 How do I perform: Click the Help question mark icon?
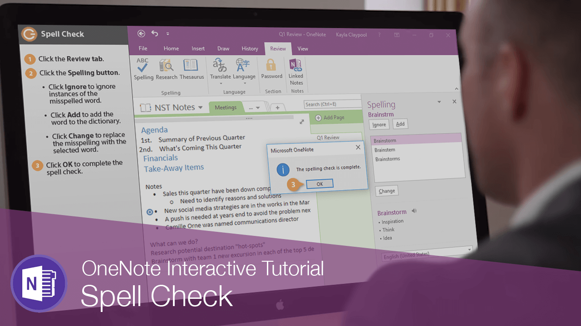(x=379, y=35)
